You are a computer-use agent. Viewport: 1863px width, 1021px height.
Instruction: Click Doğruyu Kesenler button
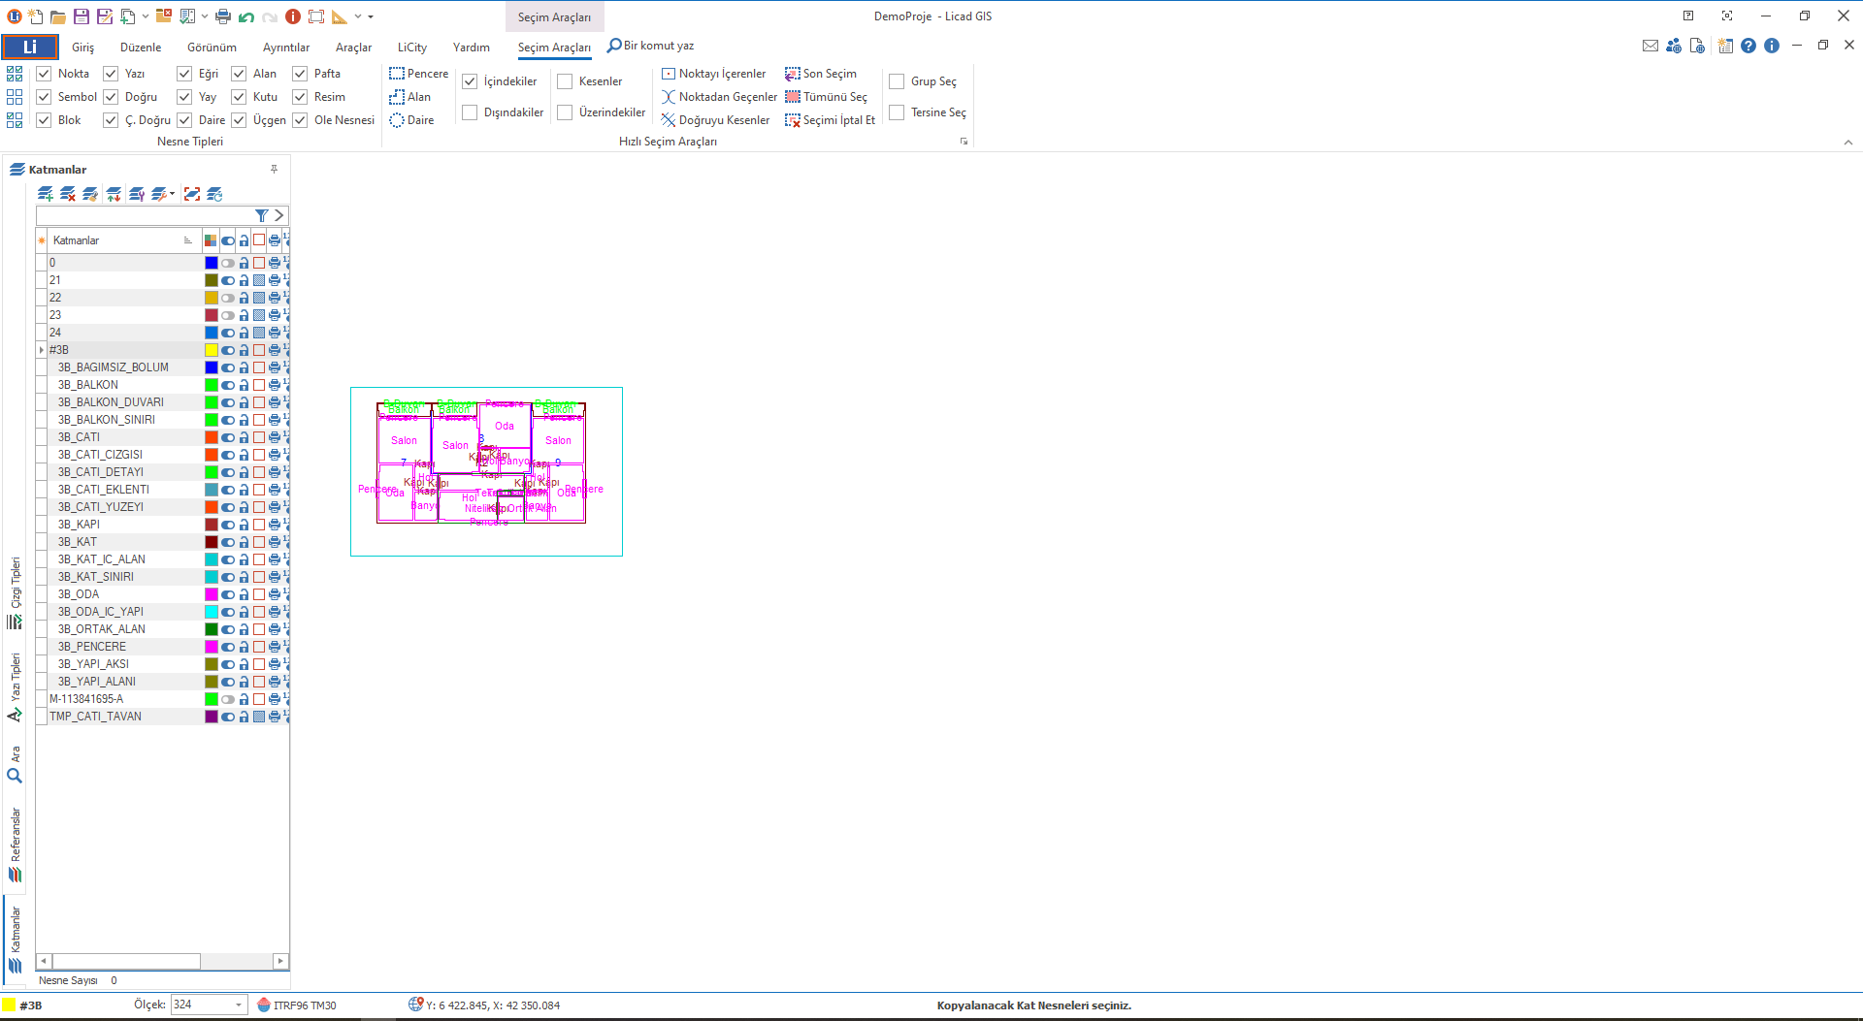tap(716, 120)
